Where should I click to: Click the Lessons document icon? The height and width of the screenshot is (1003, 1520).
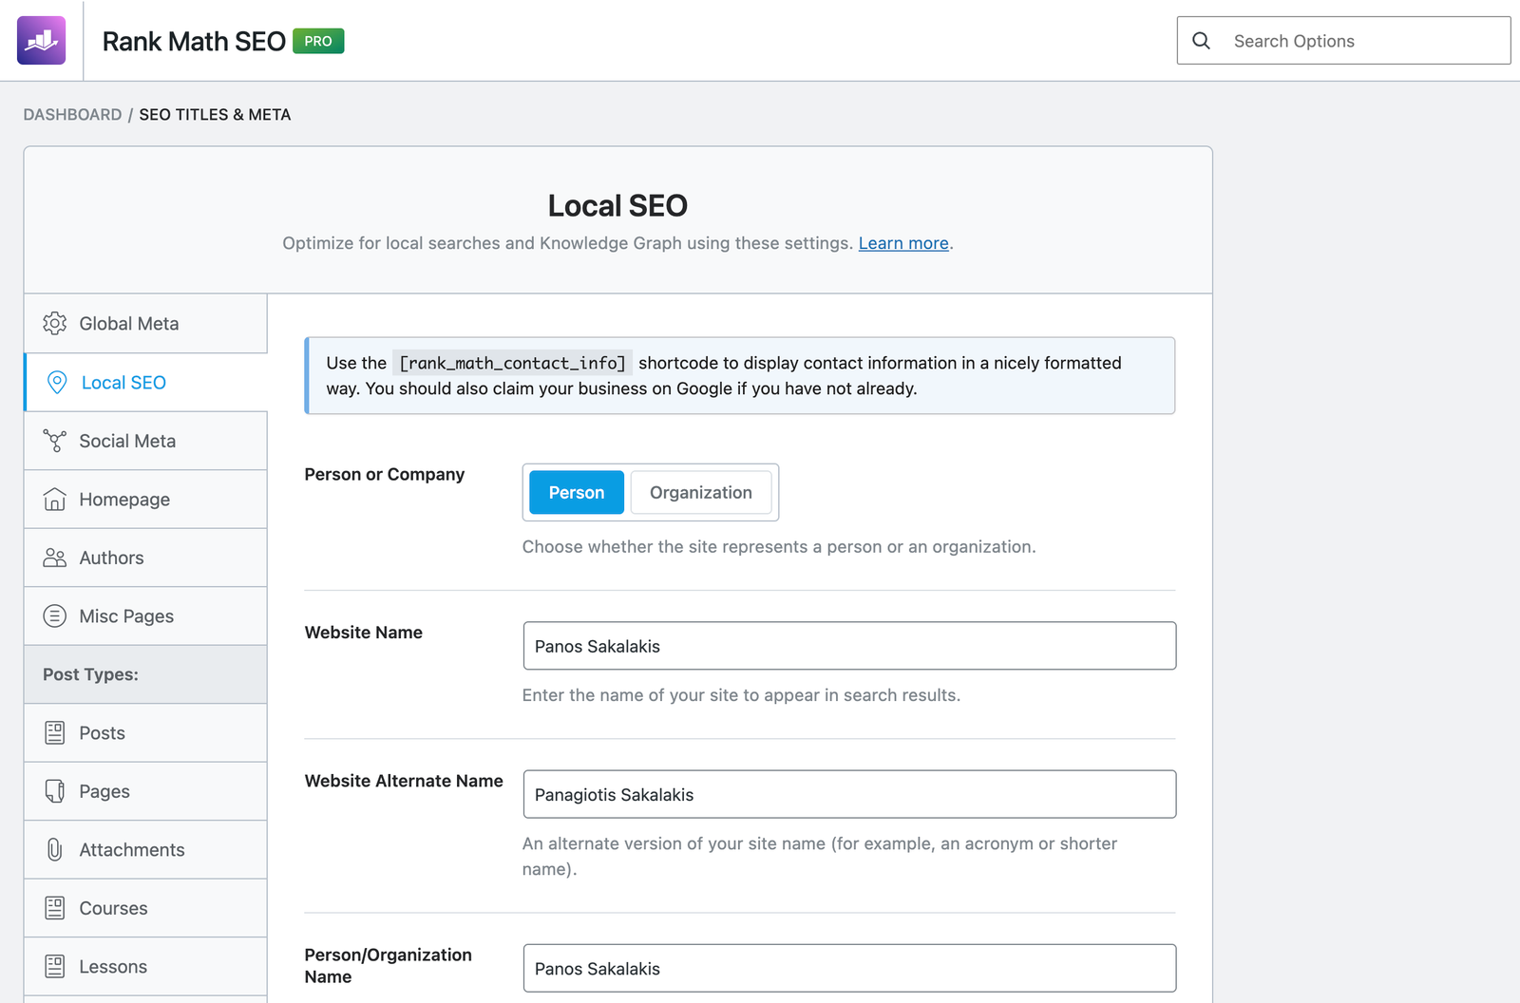tap(55, 967)
